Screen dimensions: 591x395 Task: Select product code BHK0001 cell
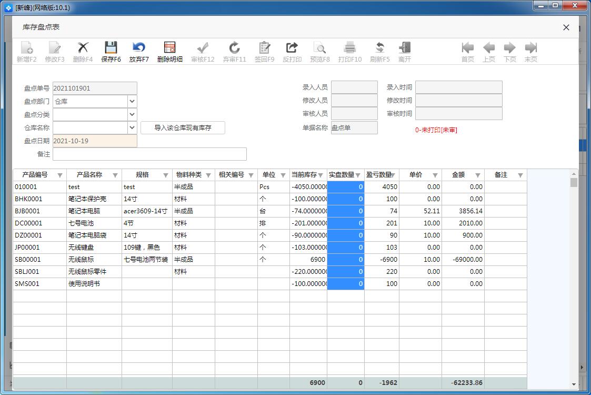(39, 199)
